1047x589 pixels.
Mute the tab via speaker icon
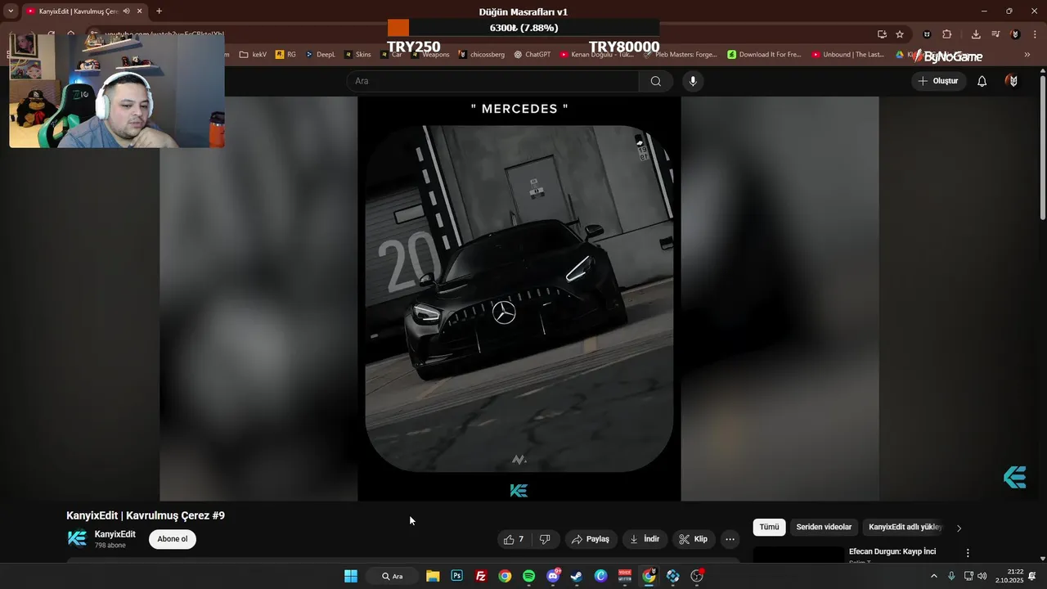126,11
